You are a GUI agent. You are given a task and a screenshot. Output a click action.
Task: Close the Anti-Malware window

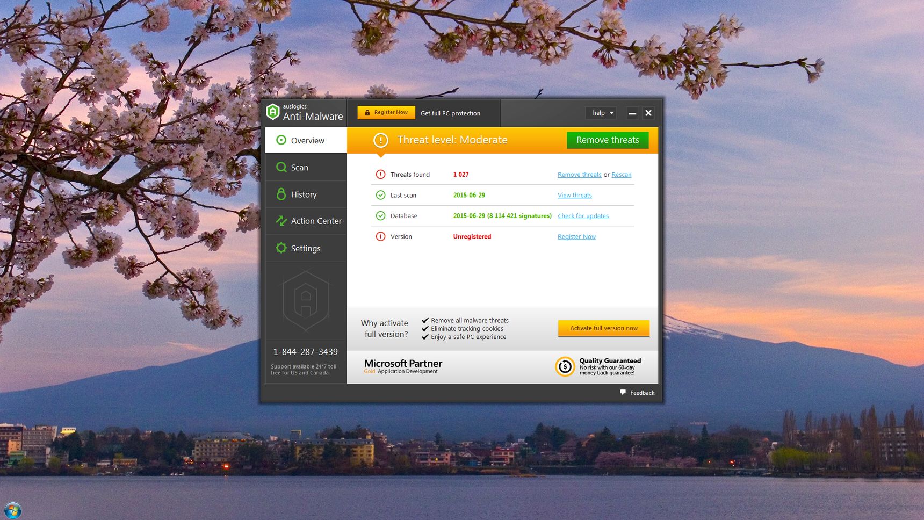tap(648, 113)
